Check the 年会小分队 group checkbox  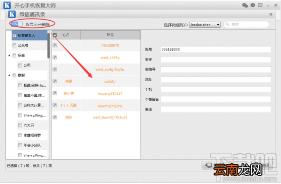[20, 145]
